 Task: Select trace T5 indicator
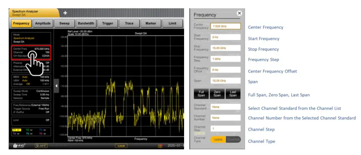click(29, 134)
